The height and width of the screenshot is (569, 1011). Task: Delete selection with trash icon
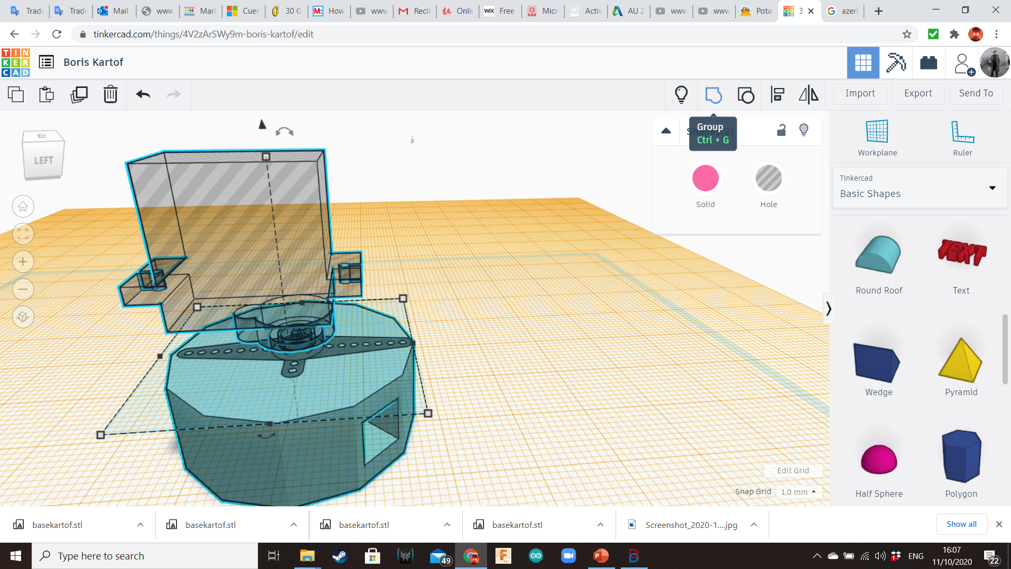(110, 94)
